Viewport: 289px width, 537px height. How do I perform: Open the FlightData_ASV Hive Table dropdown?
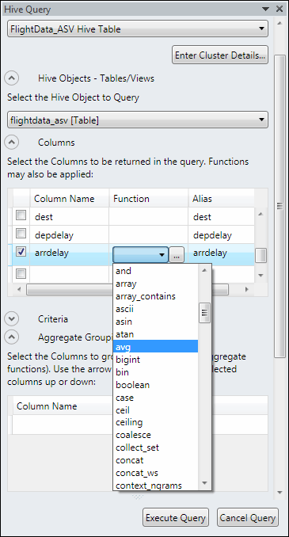pos(138,29)
